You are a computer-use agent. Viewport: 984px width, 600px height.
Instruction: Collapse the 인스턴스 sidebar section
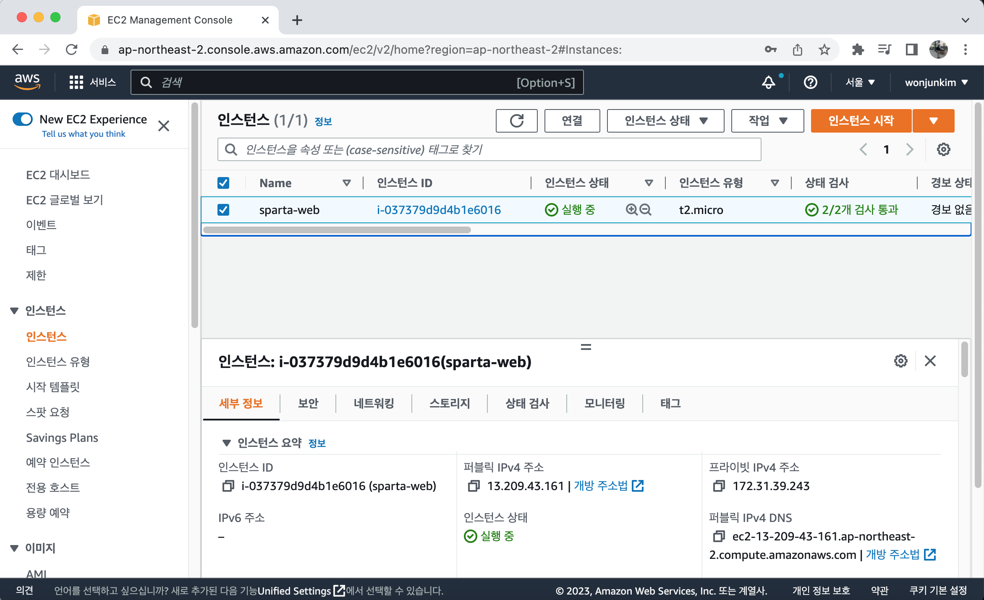click(14, 310)
